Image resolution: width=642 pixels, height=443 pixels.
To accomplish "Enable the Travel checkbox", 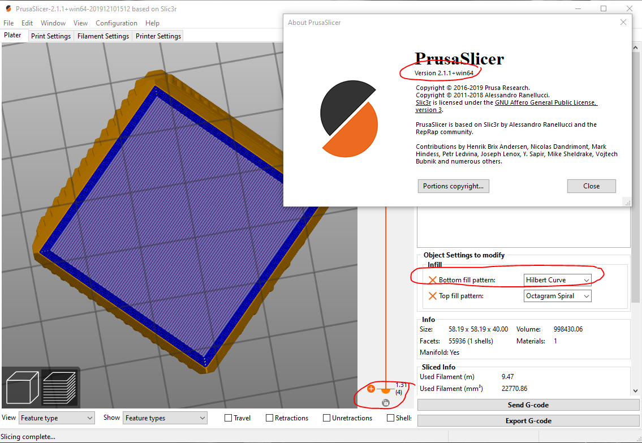I will click(x=227, y=418).
